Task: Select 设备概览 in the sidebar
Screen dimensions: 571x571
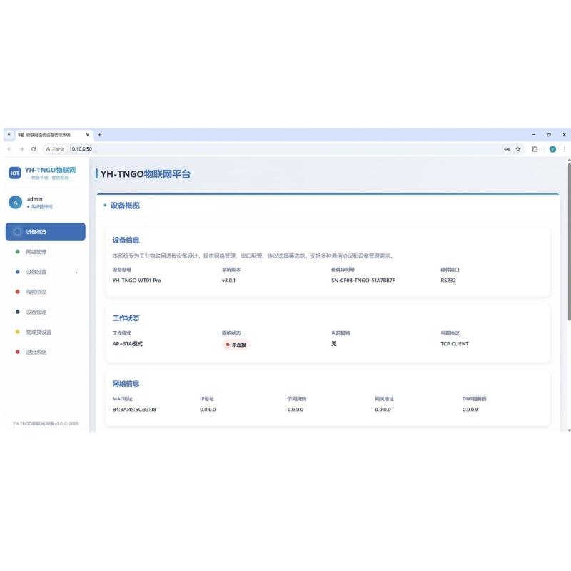Action: pyautogui.click(x=46, y=231)
